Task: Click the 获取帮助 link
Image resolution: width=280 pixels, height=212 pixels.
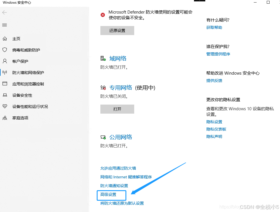Action: coord(214,27)
